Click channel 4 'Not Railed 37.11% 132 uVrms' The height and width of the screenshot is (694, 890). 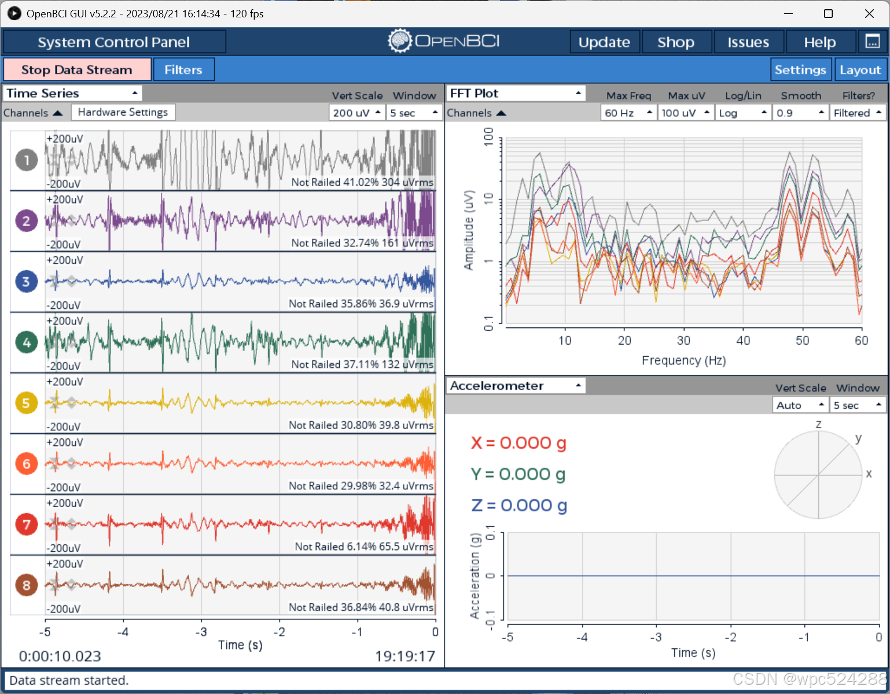click(362, 364)
